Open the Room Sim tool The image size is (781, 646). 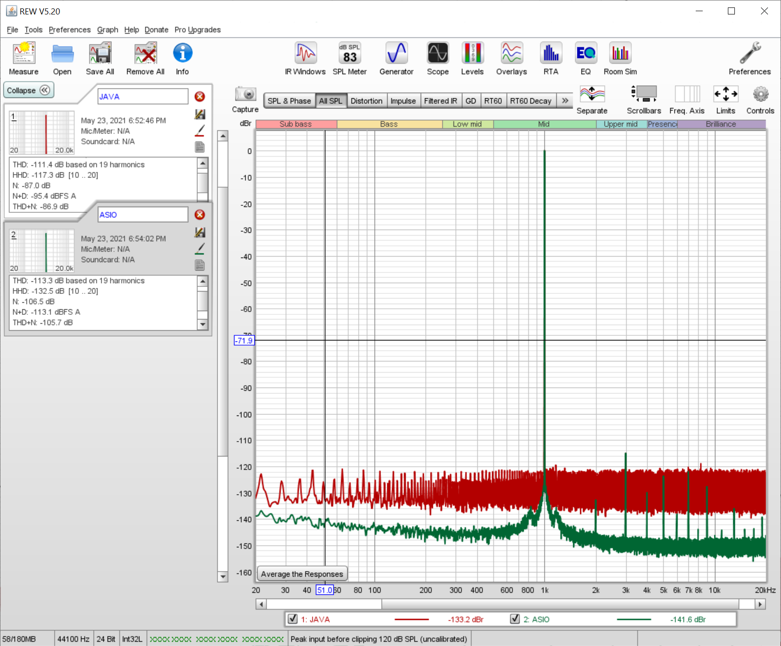tap(620, 59)
